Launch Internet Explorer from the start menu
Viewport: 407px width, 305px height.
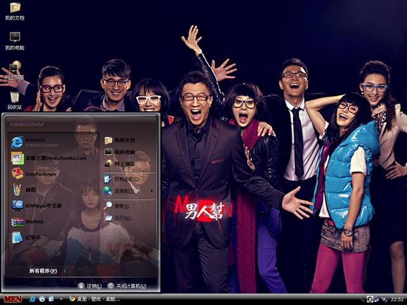point(36,142)
